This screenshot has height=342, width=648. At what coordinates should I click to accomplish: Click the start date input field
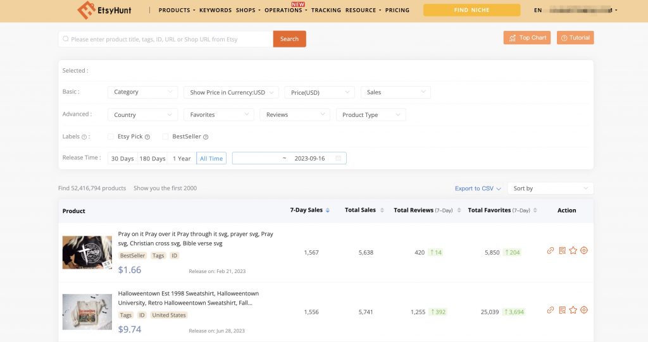point(257,158)
